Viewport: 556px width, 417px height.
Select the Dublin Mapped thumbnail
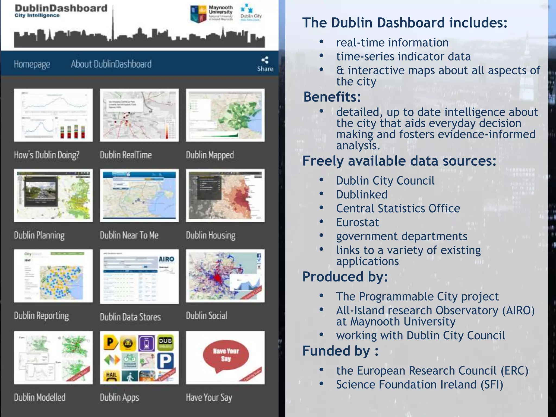[225, 115]
